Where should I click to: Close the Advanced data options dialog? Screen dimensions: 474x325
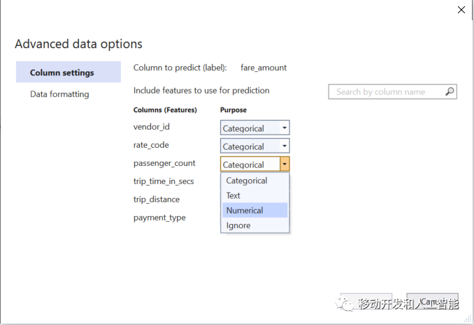point(461,10)
